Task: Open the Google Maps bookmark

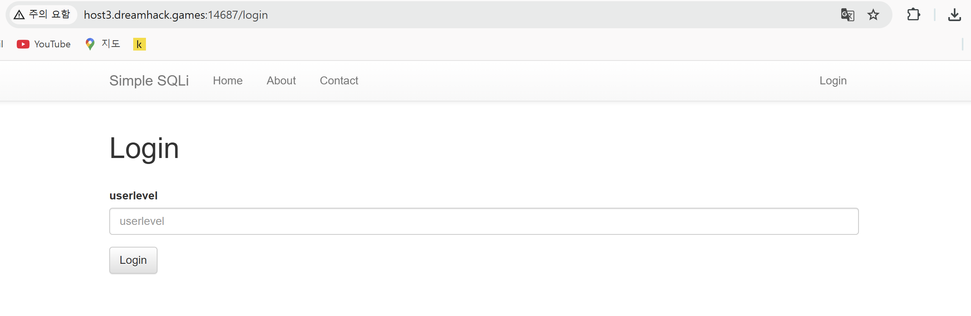Action: tap(102, 44)
